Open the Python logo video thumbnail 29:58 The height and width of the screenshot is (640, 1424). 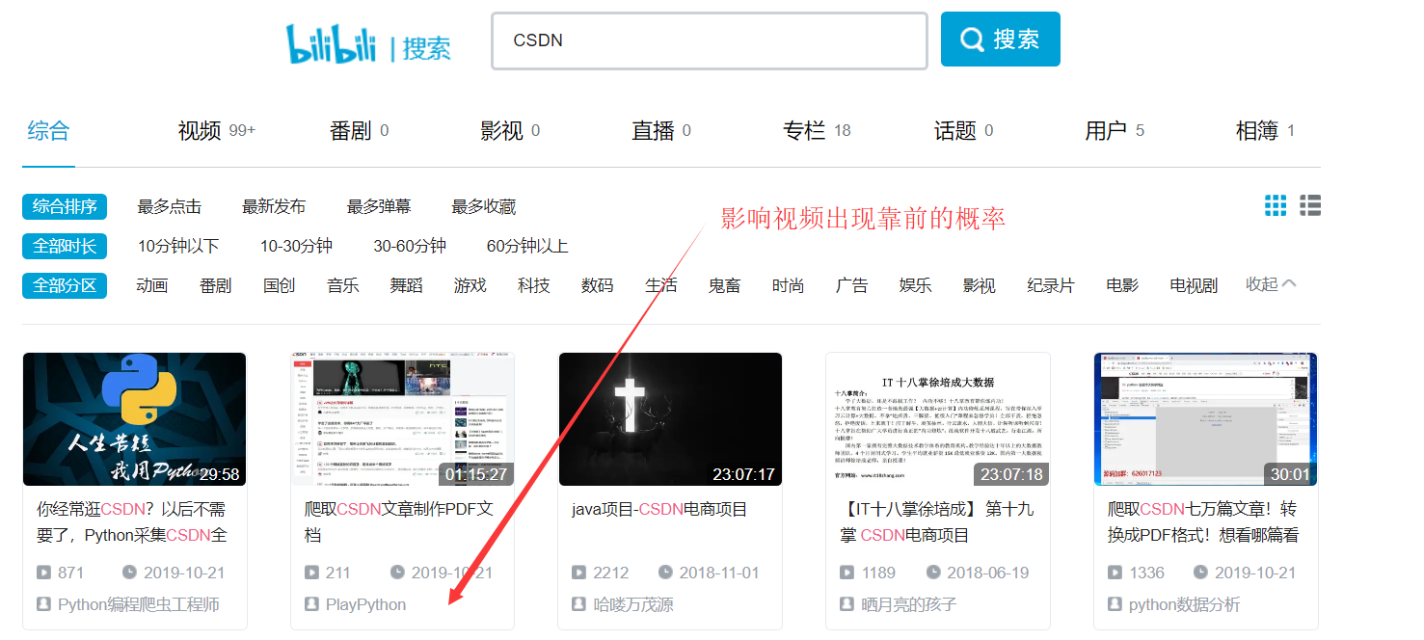click(135, 419)
